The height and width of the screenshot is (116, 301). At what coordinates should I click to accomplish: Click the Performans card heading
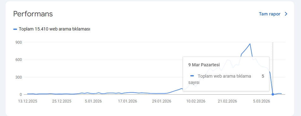[x=33, y=14]
